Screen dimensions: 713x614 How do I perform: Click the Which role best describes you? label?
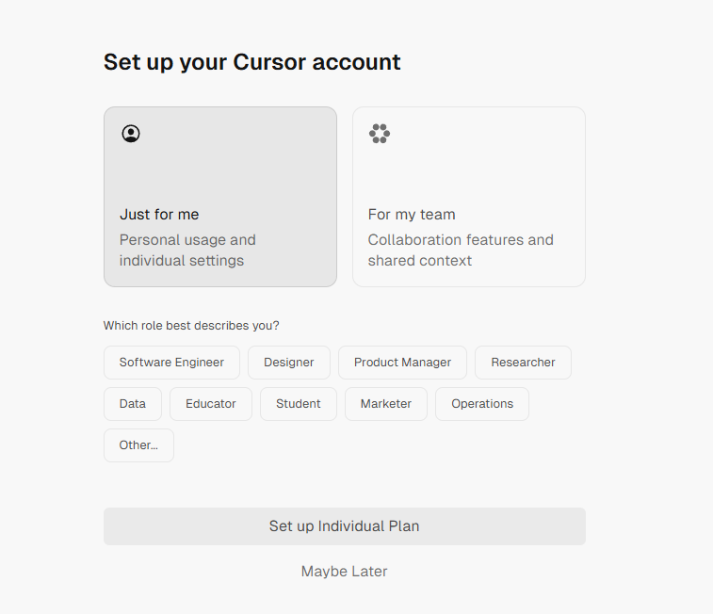point(191,326)
